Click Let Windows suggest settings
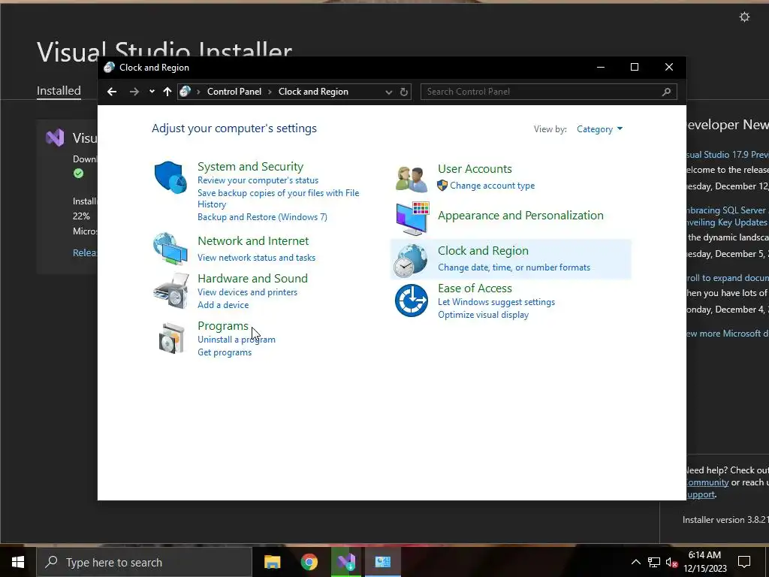769x577 pixels. click(496, 302)
